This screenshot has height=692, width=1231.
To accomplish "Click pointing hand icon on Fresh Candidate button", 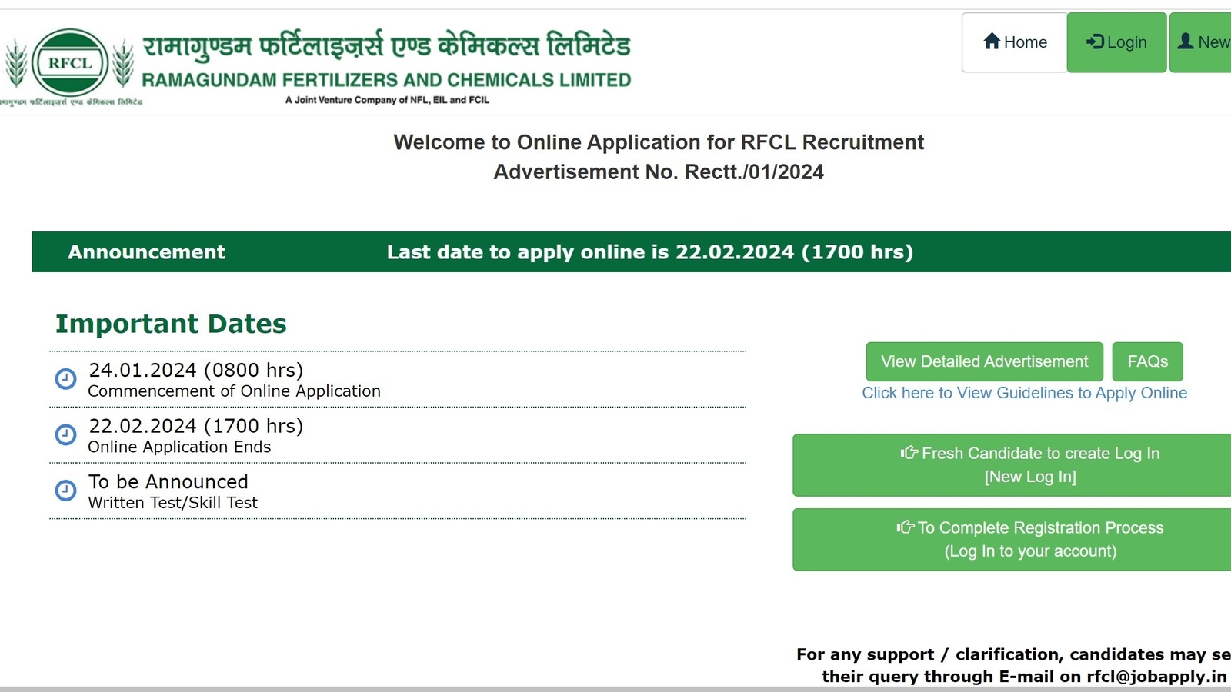I will (909, 453).
